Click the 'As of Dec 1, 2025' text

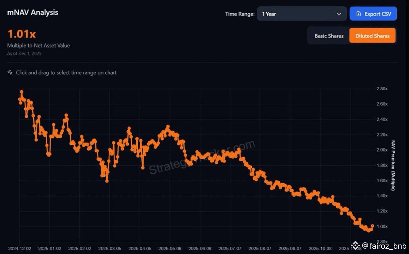pyautogui.click(x=24, y=53)
